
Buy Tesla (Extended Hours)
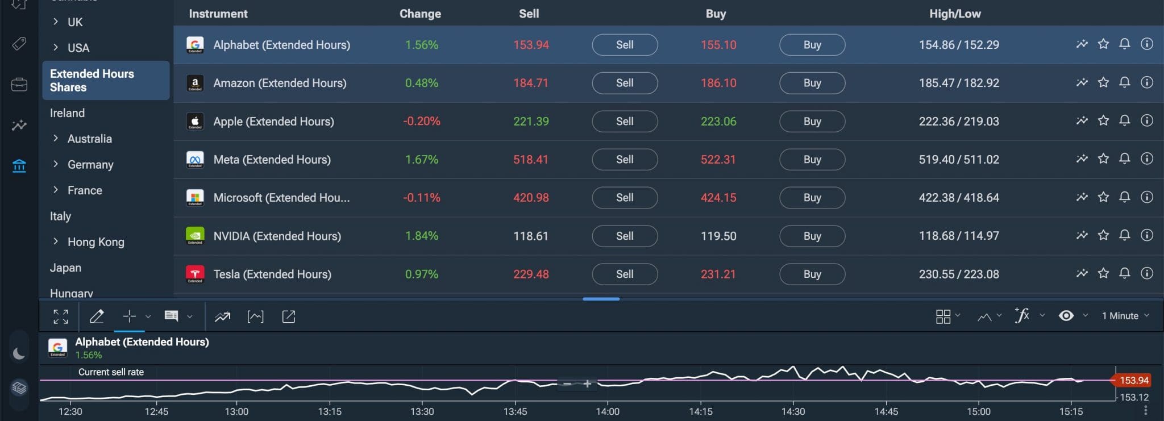pyautogui.click(x=812, y=274)
